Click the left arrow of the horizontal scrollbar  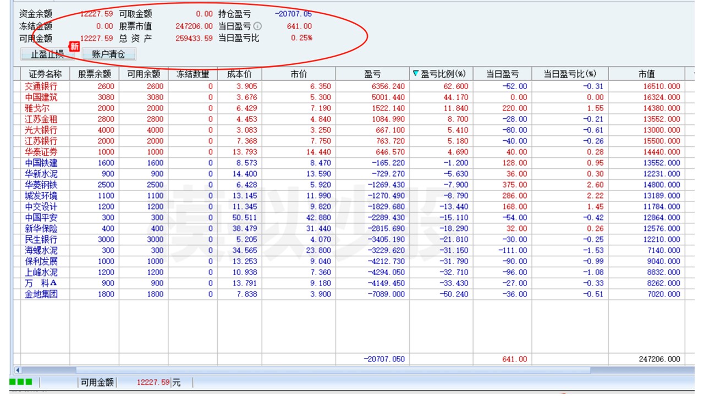19,370
